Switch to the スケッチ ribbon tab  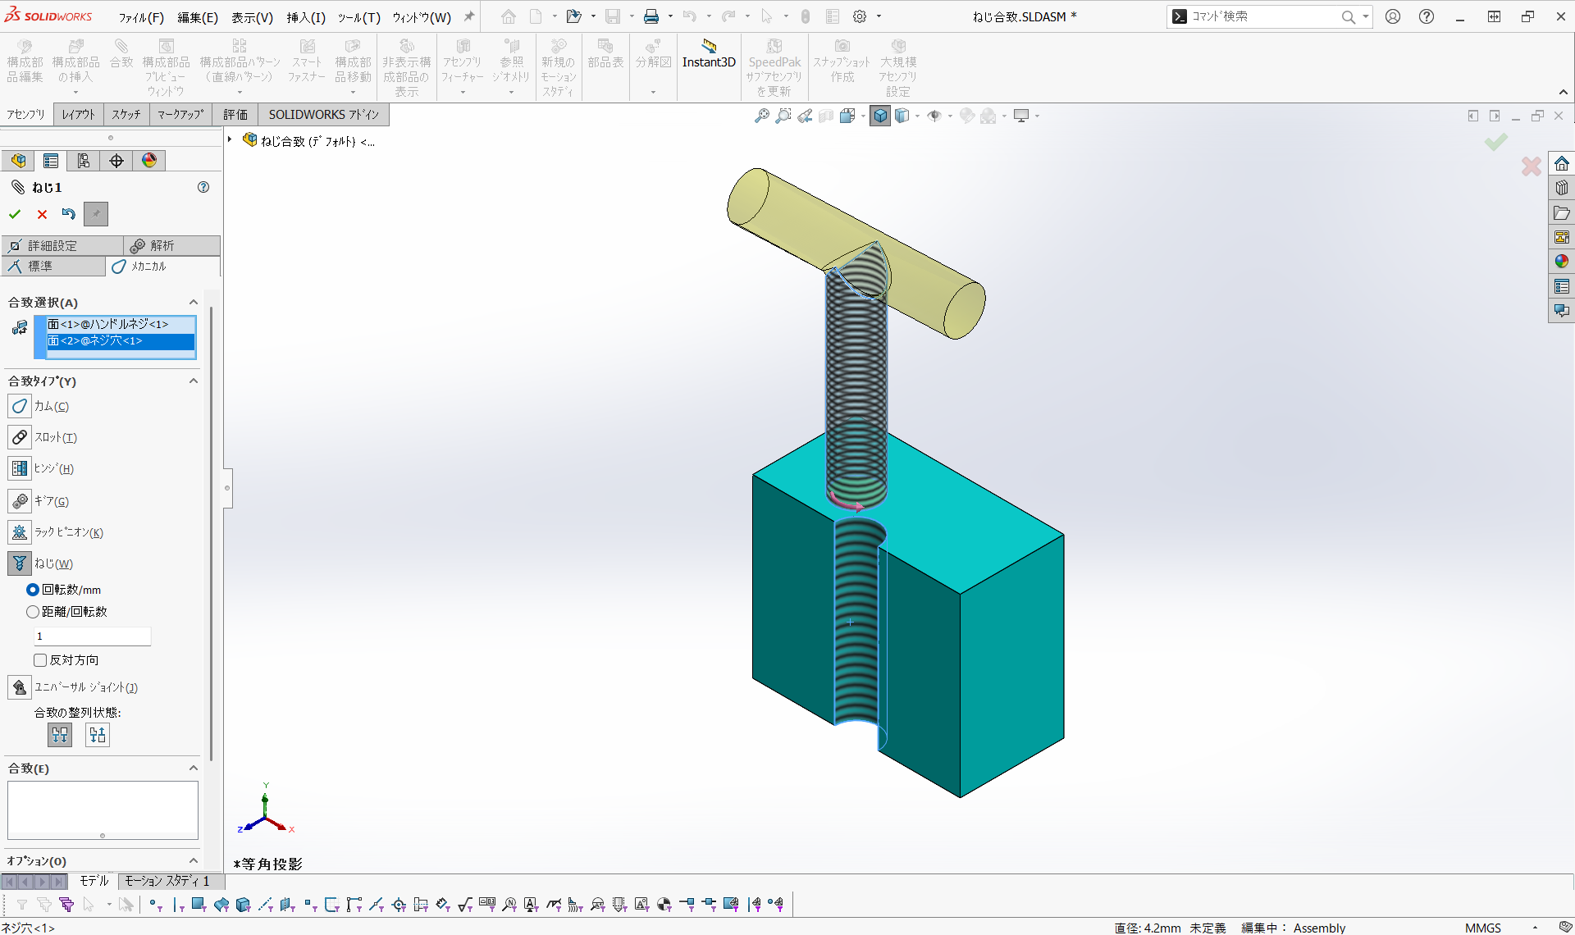point(126,115)
